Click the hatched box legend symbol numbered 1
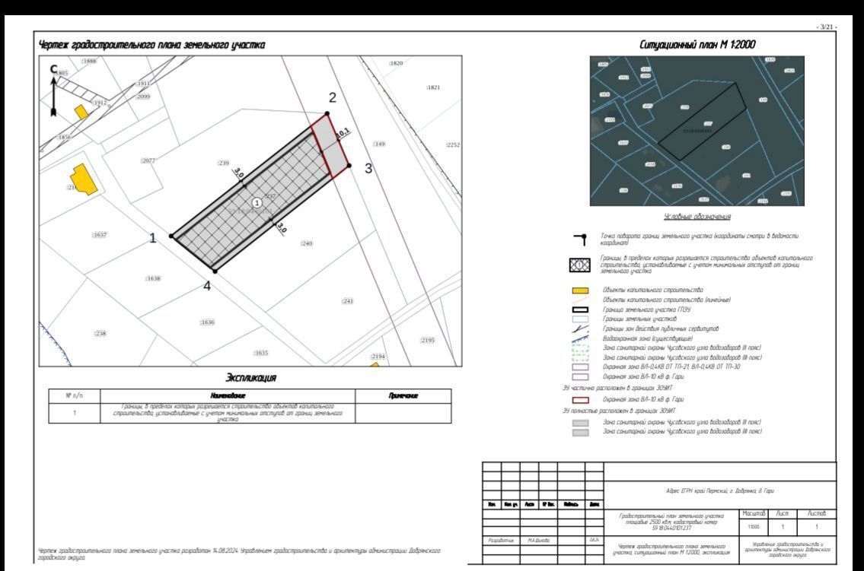This screenshot has height=571, width=864. [579, 265]
